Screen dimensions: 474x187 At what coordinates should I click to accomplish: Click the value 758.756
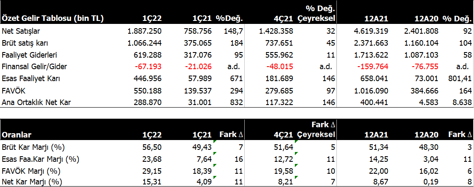tap(198, 31)
